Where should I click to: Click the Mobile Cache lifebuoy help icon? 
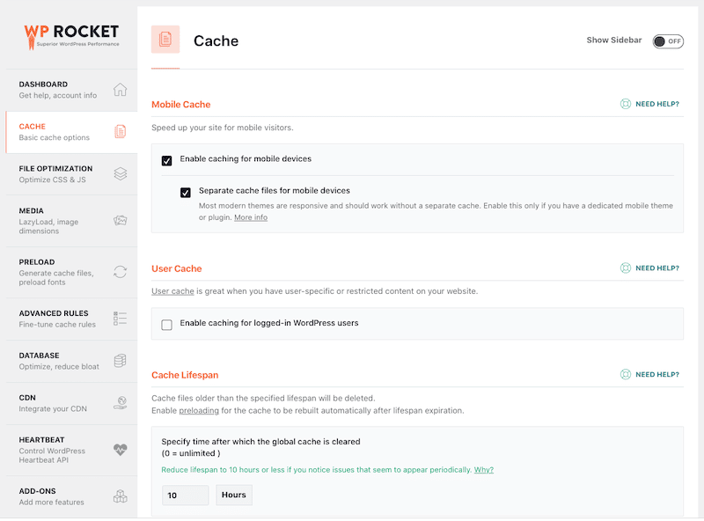[626, 104]
